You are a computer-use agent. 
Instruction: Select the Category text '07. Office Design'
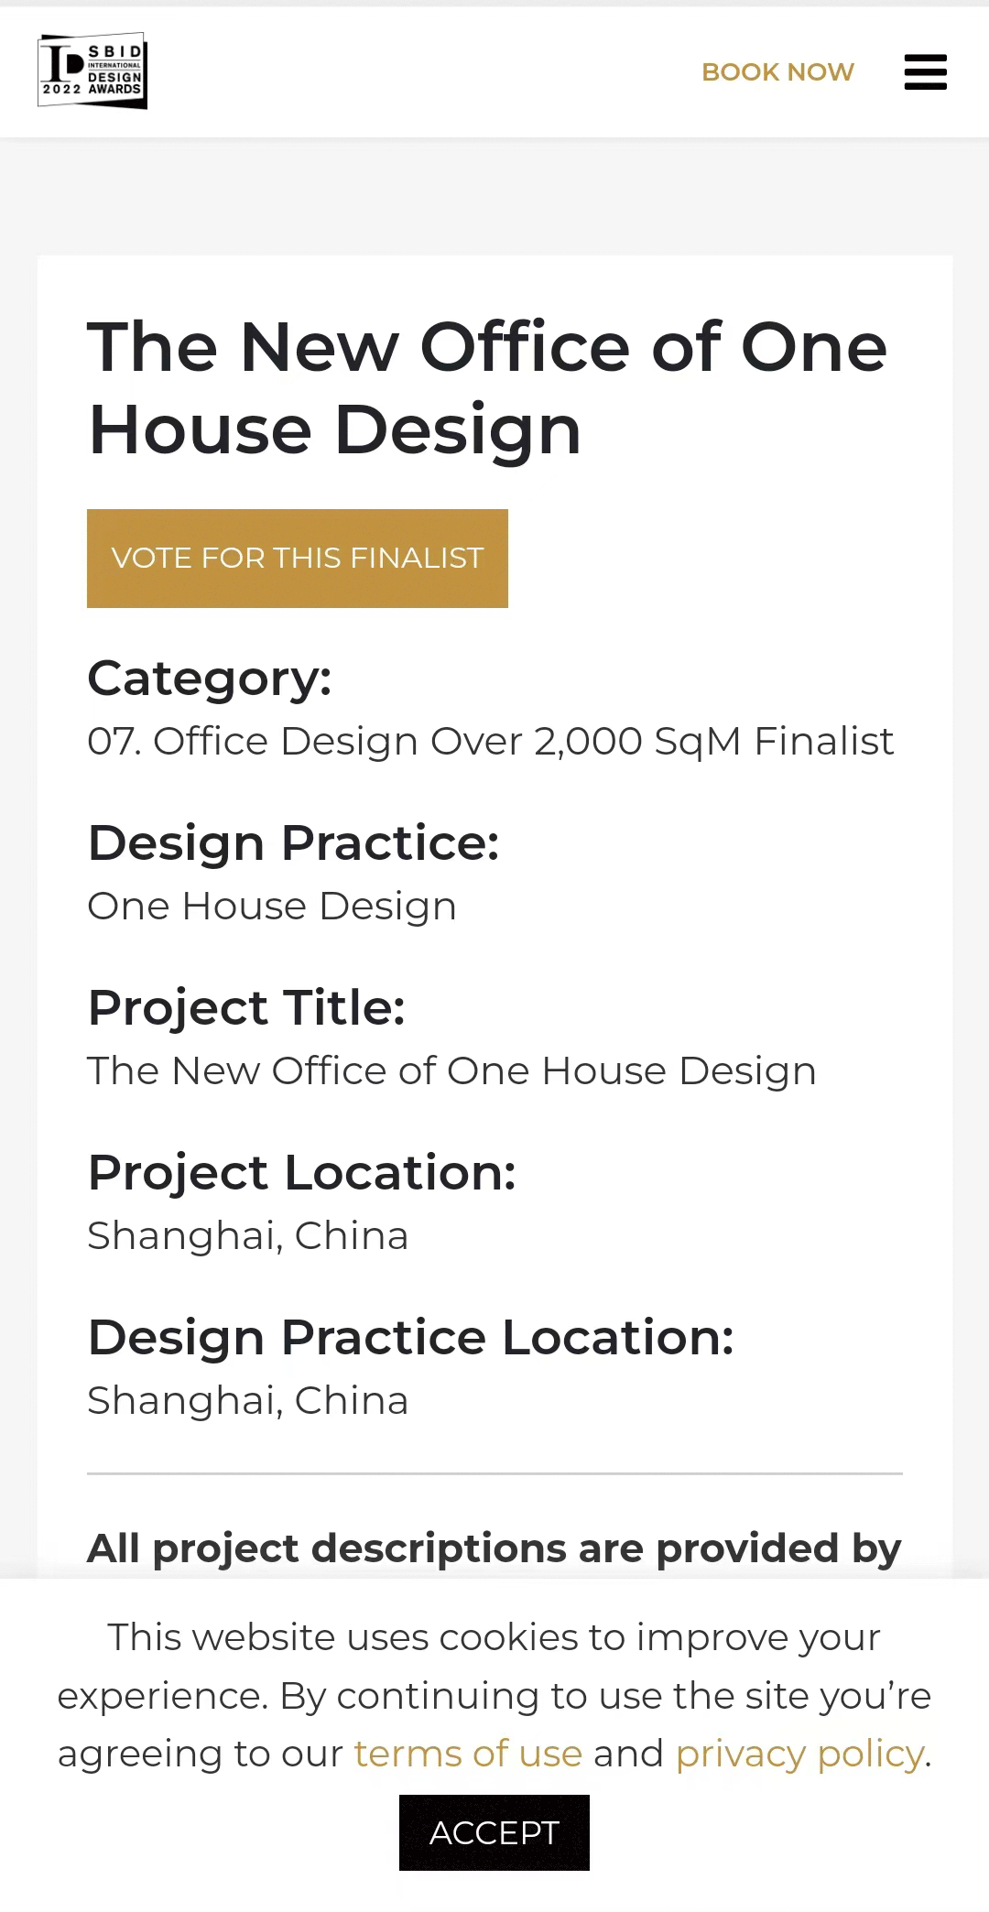490,740
